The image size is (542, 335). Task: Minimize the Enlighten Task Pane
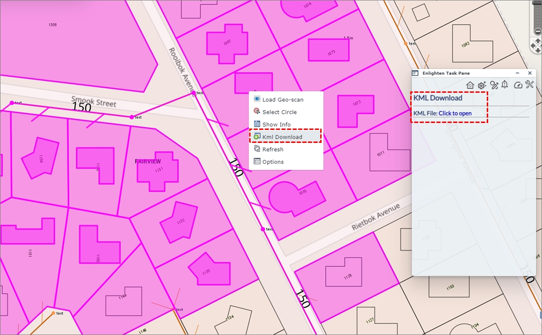pyautogui.click(x=518, y=73)
